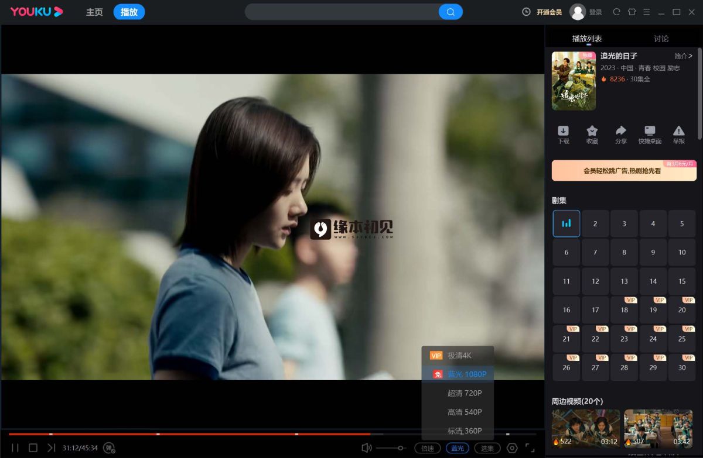Open the 倍速 playback speed dropdown
The image size is (703, 458).
(428, 448)
